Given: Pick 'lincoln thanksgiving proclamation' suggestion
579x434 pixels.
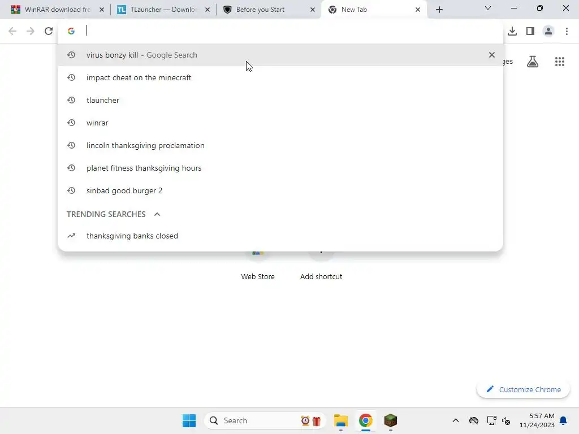Looking at the screenshot, I should click(280, 145).
